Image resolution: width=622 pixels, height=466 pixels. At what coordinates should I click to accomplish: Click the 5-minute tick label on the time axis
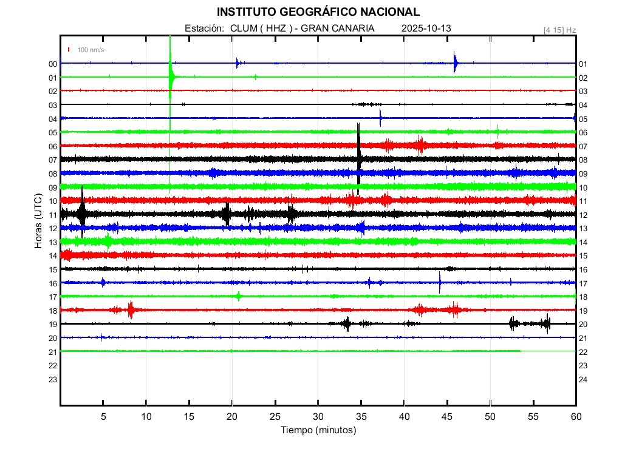tap(103, 416)
